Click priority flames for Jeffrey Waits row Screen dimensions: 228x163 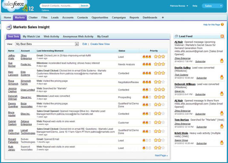click(x=147, y=57)
